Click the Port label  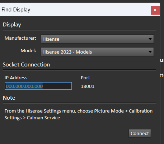coord(85,78)
